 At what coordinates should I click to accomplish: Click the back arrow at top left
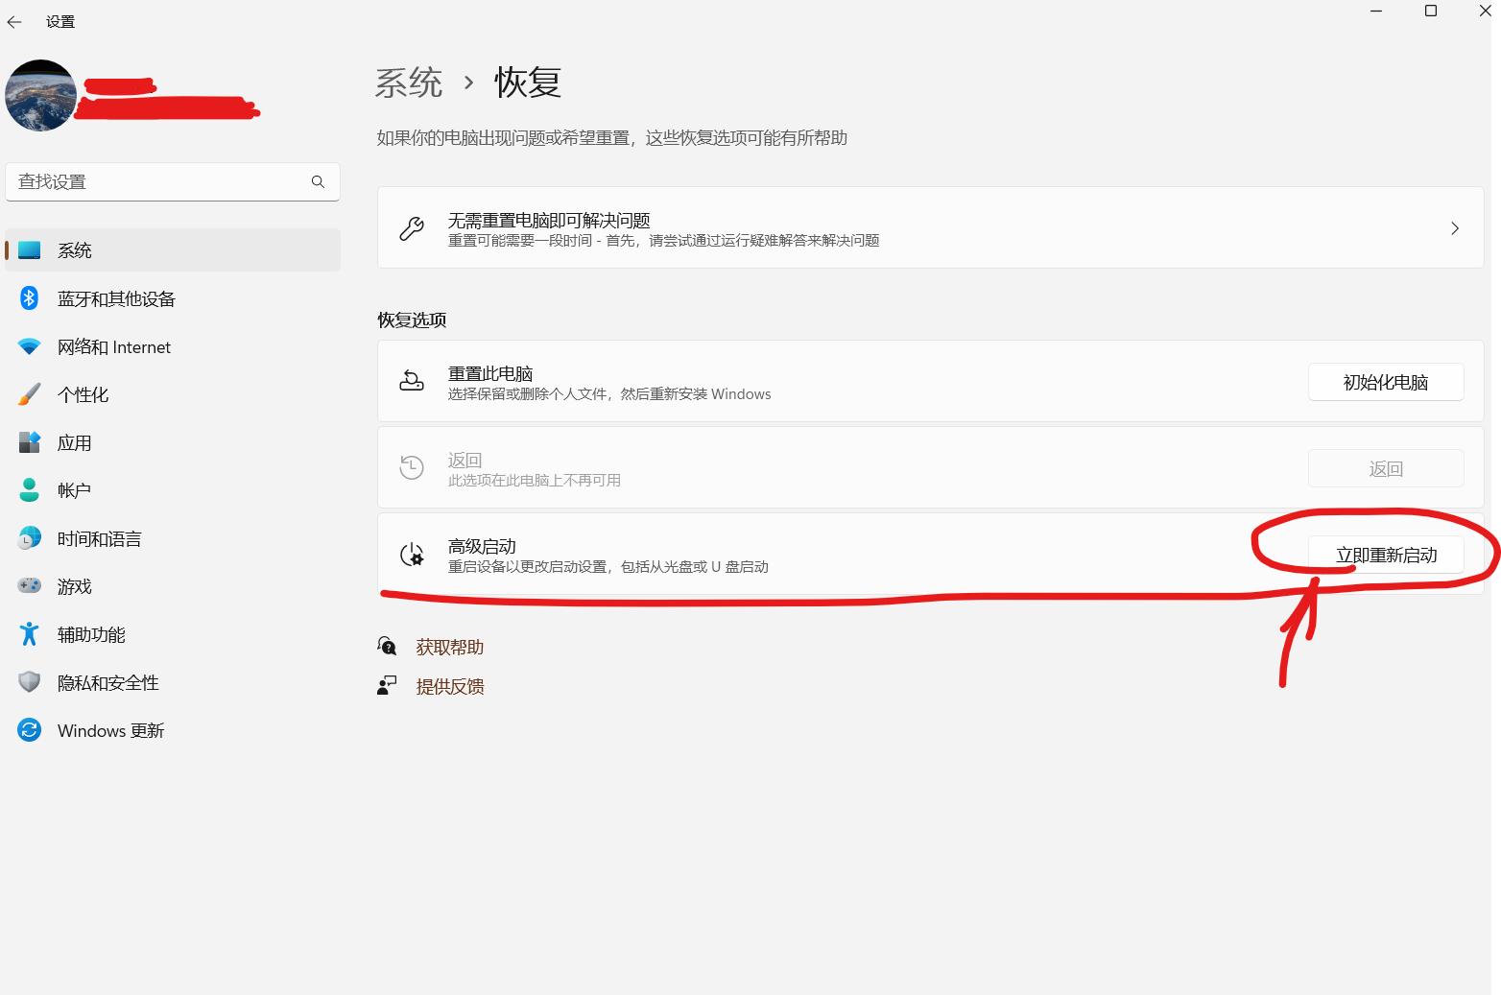pos(14,21)
